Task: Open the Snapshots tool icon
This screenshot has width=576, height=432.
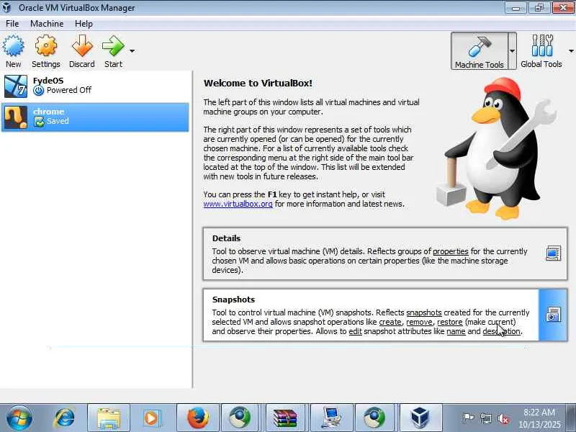Action: point(553,315)
